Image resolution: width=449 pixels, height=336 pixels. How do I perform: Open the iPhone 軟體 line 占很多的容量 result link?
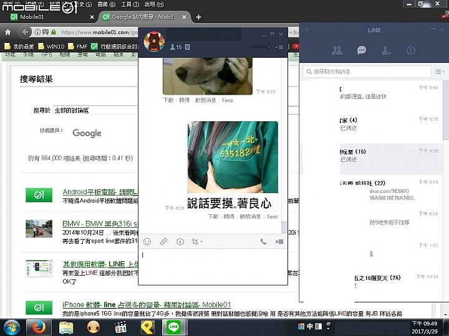pyautogui.click(x=147, y=304)
